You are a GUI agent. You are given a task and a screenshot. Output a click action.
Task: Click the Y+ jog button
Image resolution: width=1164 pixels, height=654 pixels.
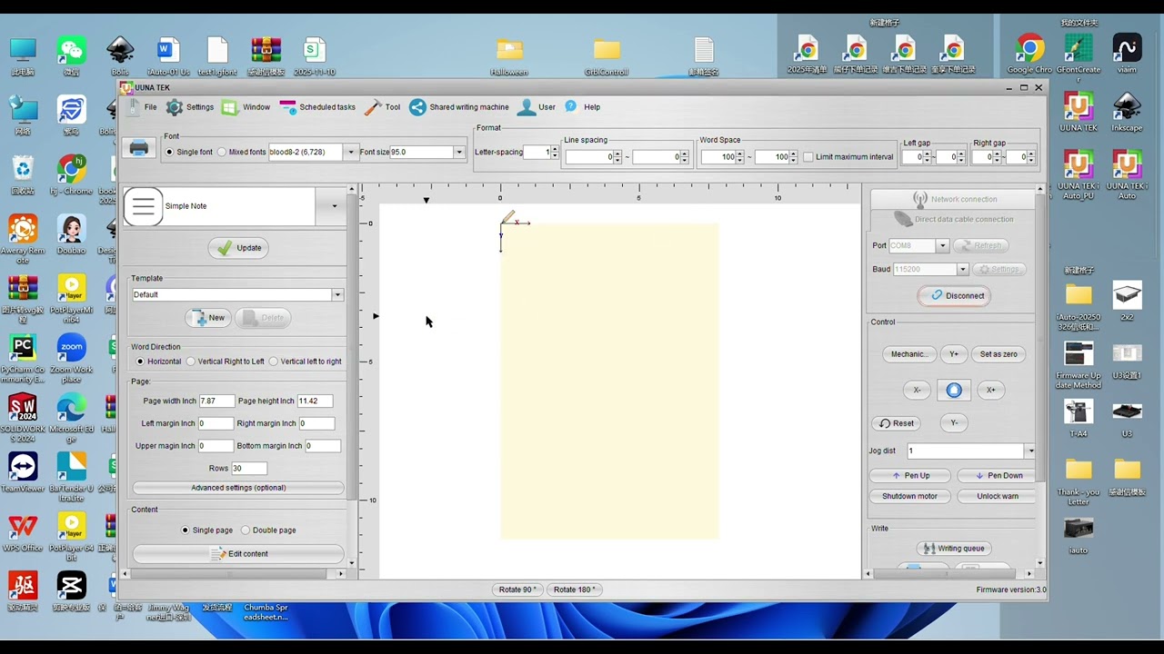coord(954,354)
